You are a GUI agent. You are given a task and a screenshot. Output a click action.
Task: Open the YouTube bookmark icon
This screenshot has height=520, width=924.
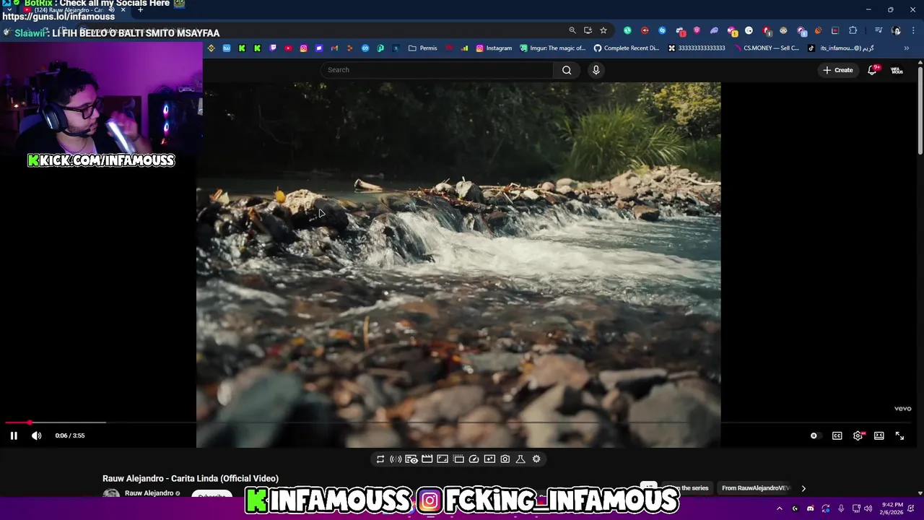click(x=288, y=48)
